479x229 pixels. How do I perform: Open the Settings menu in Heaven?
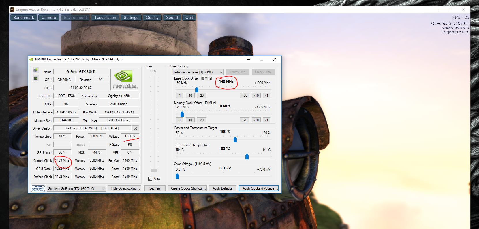(x=131, y=18)
